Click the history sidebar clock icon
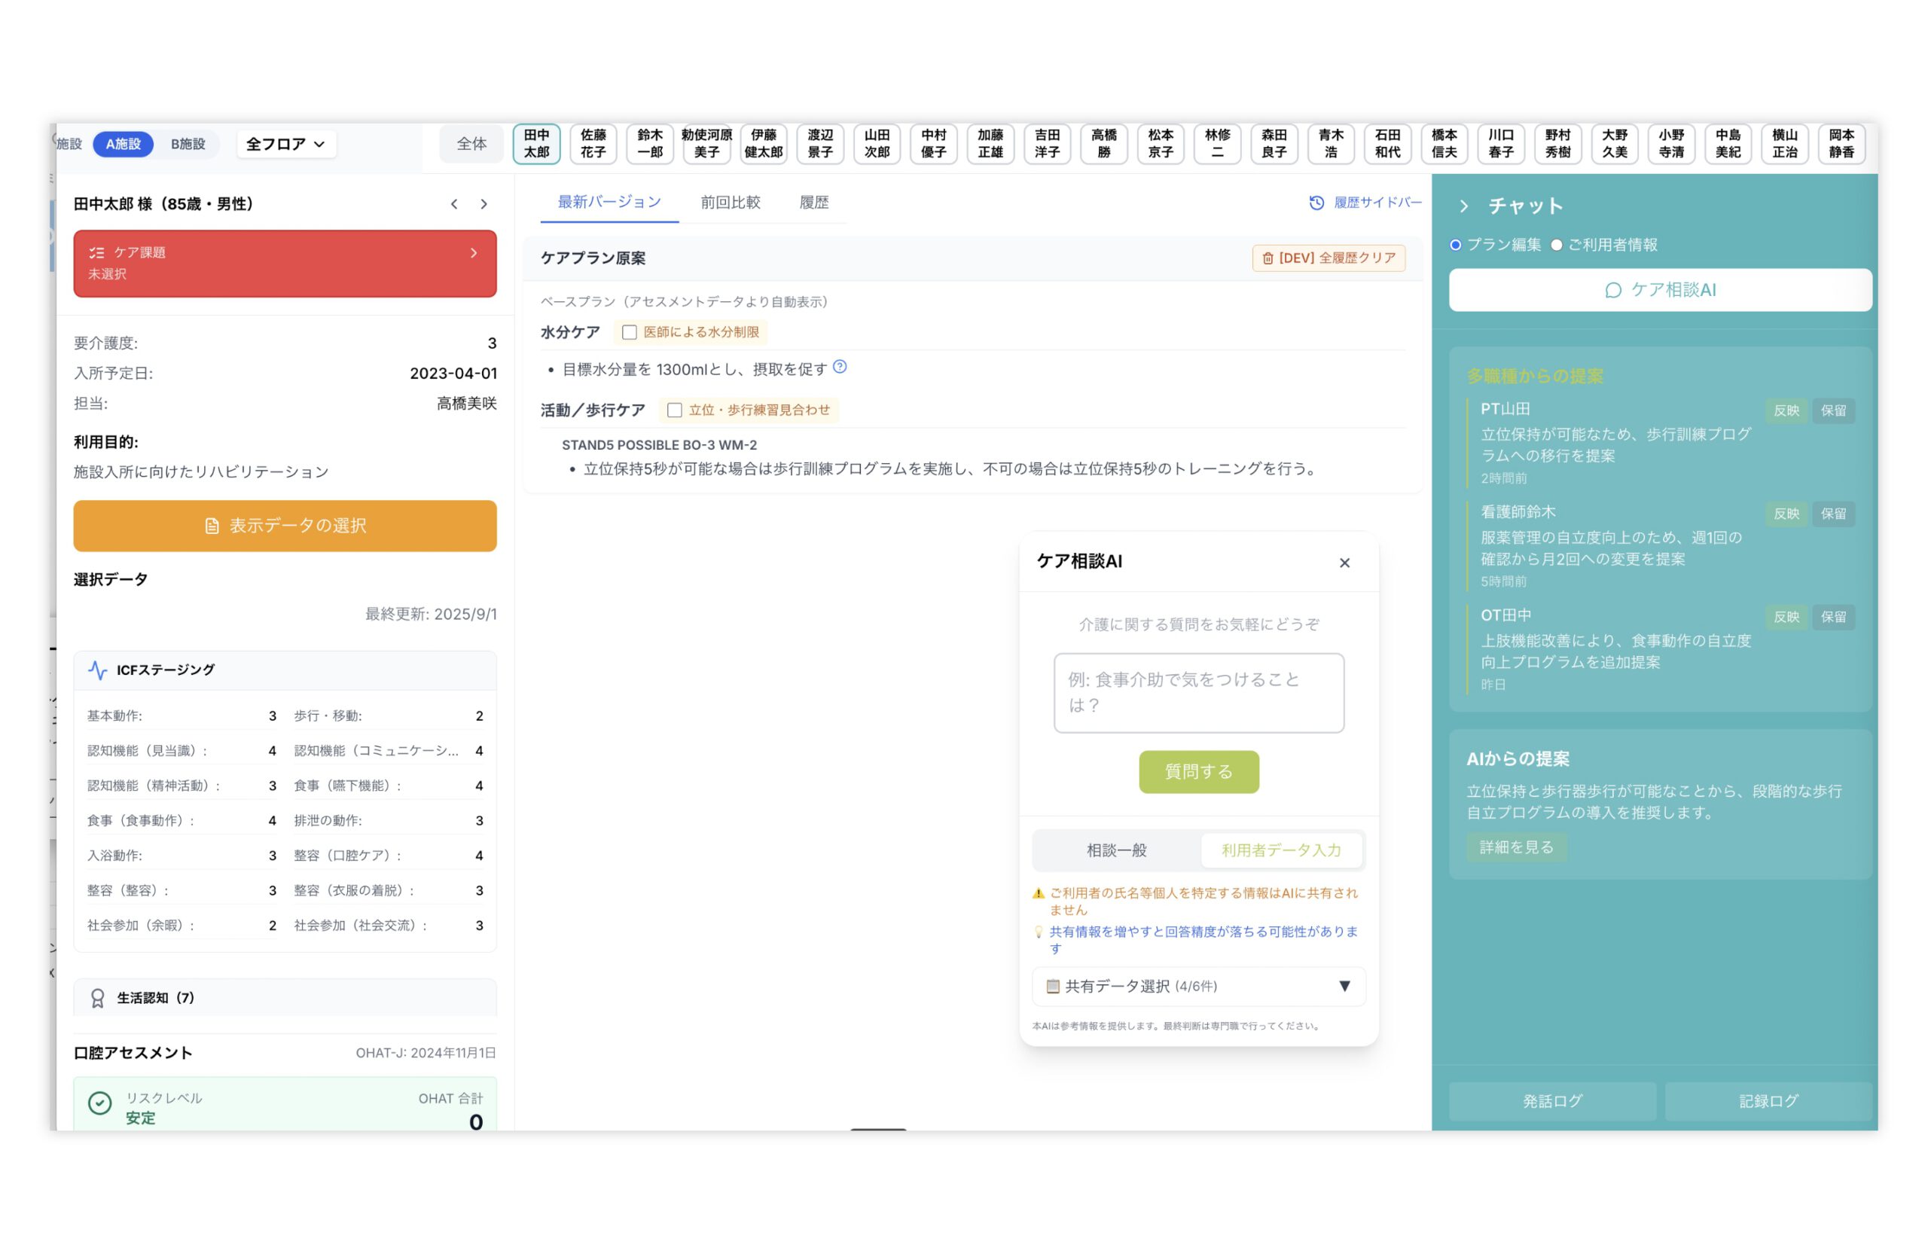Image resolution: width=1928 pixels, height=1254 pixels. (1316, 203)
